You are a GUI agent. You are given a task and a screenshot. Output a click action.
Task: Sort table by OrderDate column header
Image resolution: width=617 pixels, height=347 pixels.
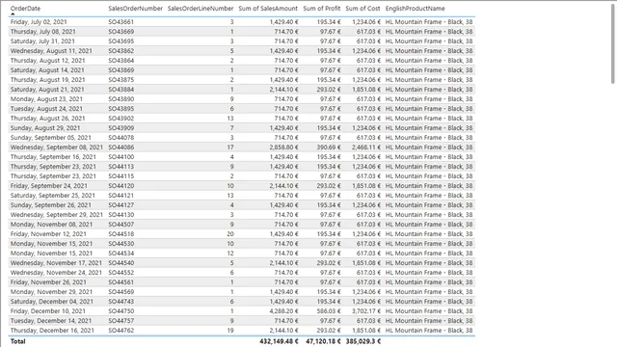pyautogui.click(x=25, y=9)
